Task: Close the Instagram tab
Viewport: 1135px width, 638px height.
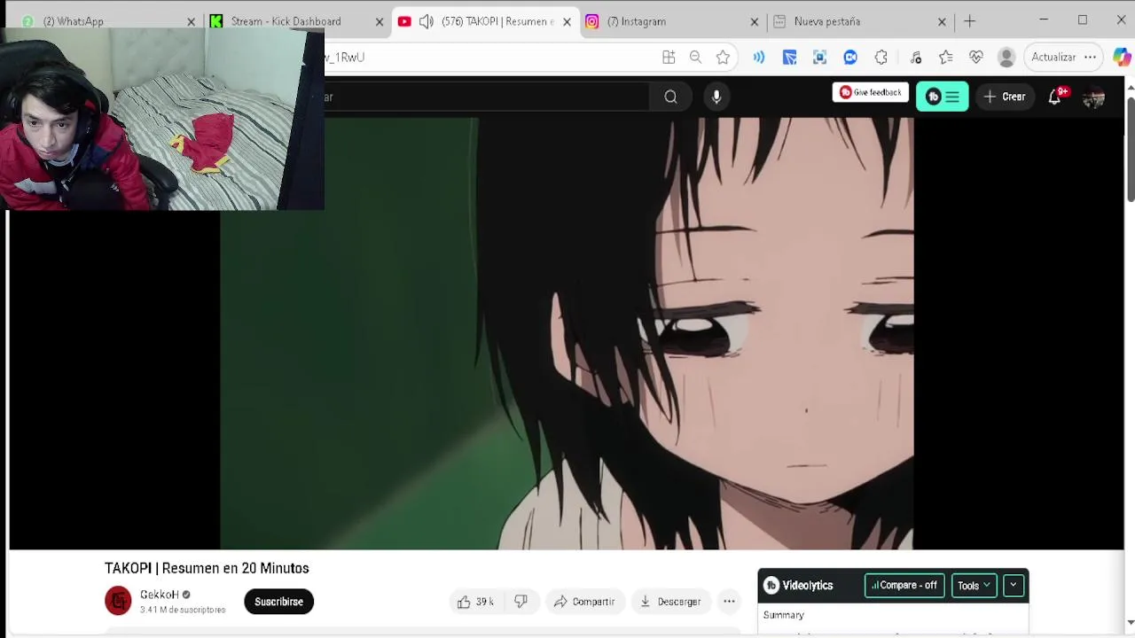Action: 755,21
